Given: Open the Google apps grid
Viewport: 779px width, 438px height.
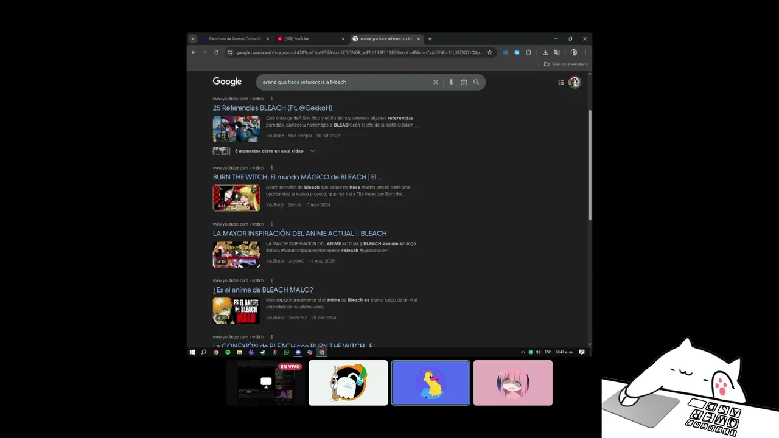Looking at the screenshot, I should tap(561, 82).
